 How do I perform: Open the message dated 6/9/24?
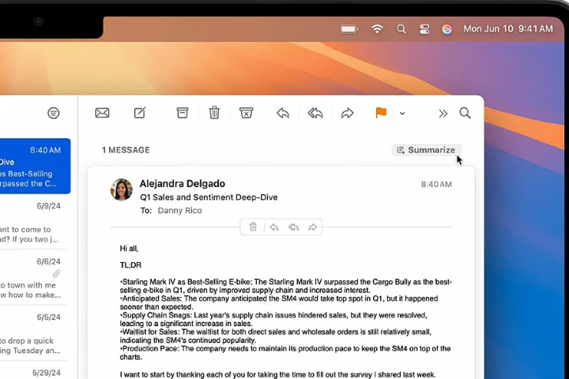coord(33,222)
